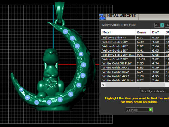Sort by the Grams column header

[x=143, y=32]
